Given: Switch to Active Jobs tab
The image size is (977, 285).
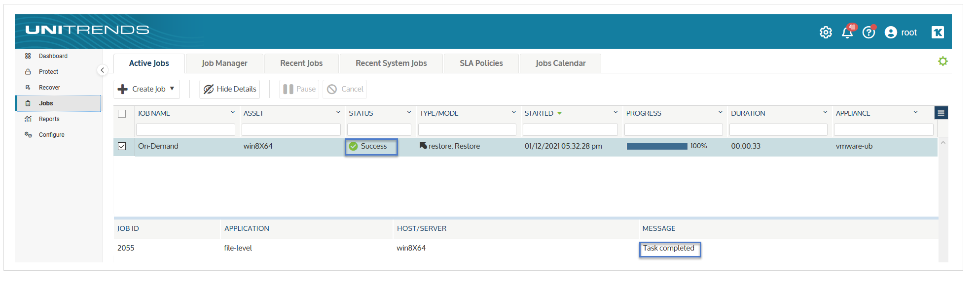Looking at the screenshot, I should coord(149,63).
